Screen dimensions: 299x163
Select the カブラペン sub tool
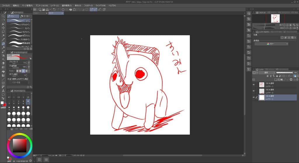click(x=19, y=32)
